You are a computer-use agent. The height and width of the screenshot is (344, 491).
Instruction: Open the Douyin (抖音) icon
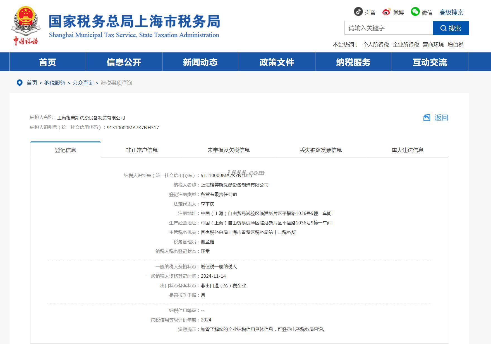coord(358,12)
